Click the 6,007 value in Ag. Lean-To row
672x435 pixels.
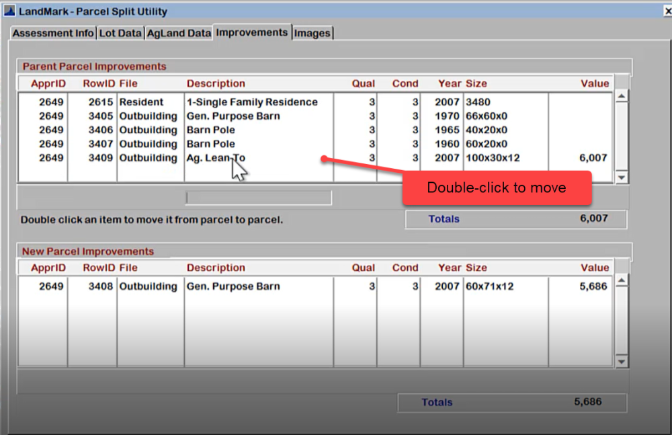pyautogui.click(x=593, y=157)
